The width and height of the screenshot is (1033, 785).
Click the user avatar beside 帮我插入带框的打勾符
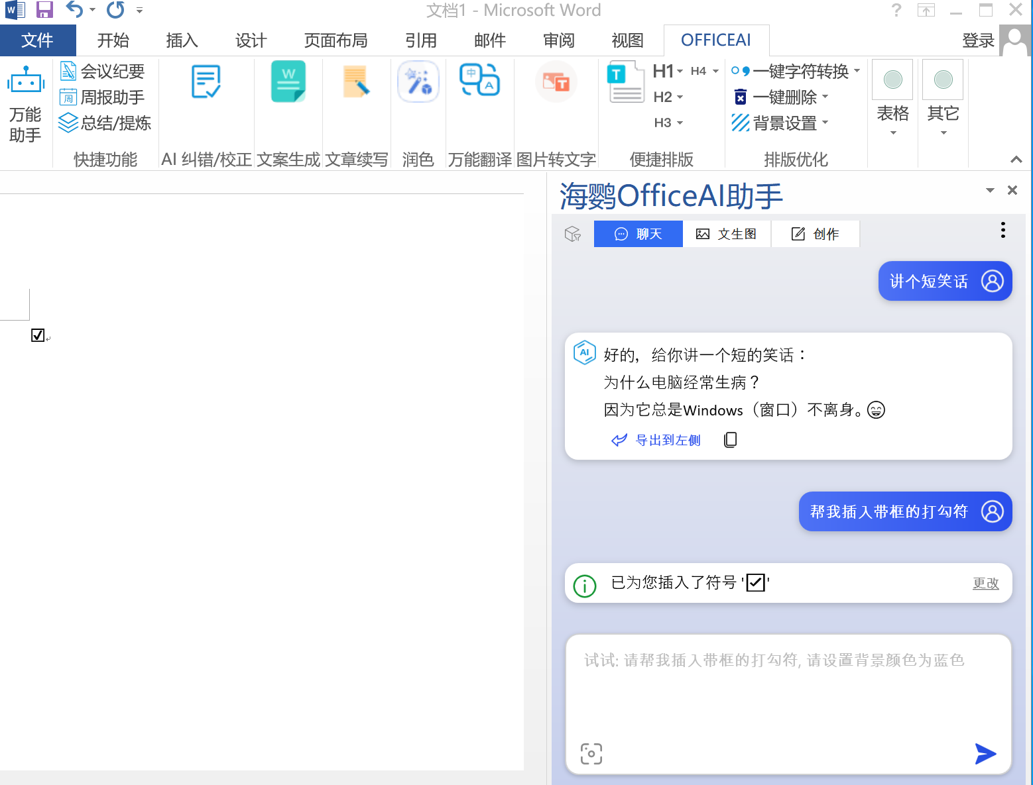point(992,511)
